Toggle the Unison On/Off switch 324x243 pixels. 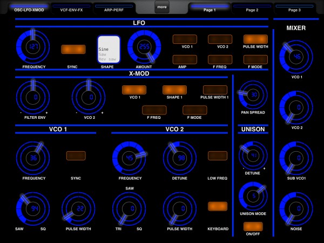point(253,226)
